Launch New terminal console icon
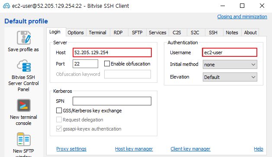Screen dimensions: 272x157 [x=24, y=105]
